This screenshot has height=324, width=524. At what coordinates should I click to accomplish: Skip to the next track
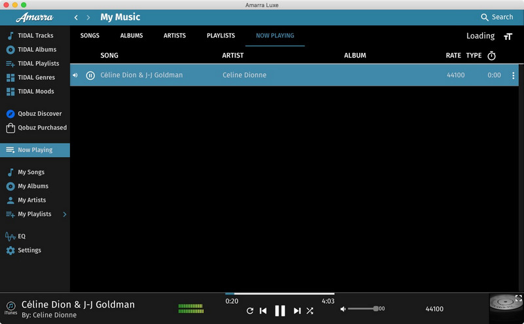297,311
